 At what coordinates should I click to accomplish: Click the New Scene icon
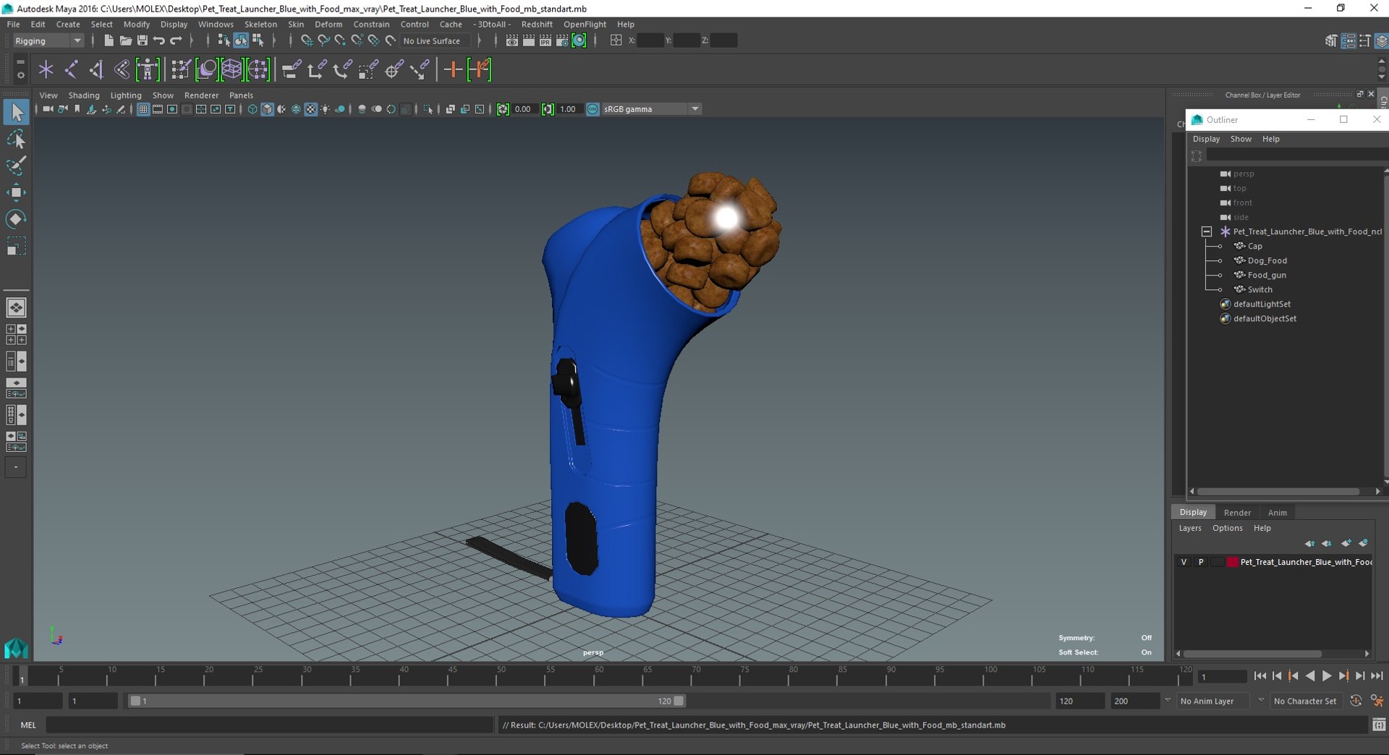point(109,40)
